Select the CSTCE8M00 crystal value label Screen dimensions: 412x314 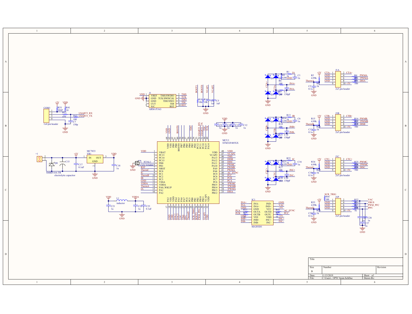[147, 165]
